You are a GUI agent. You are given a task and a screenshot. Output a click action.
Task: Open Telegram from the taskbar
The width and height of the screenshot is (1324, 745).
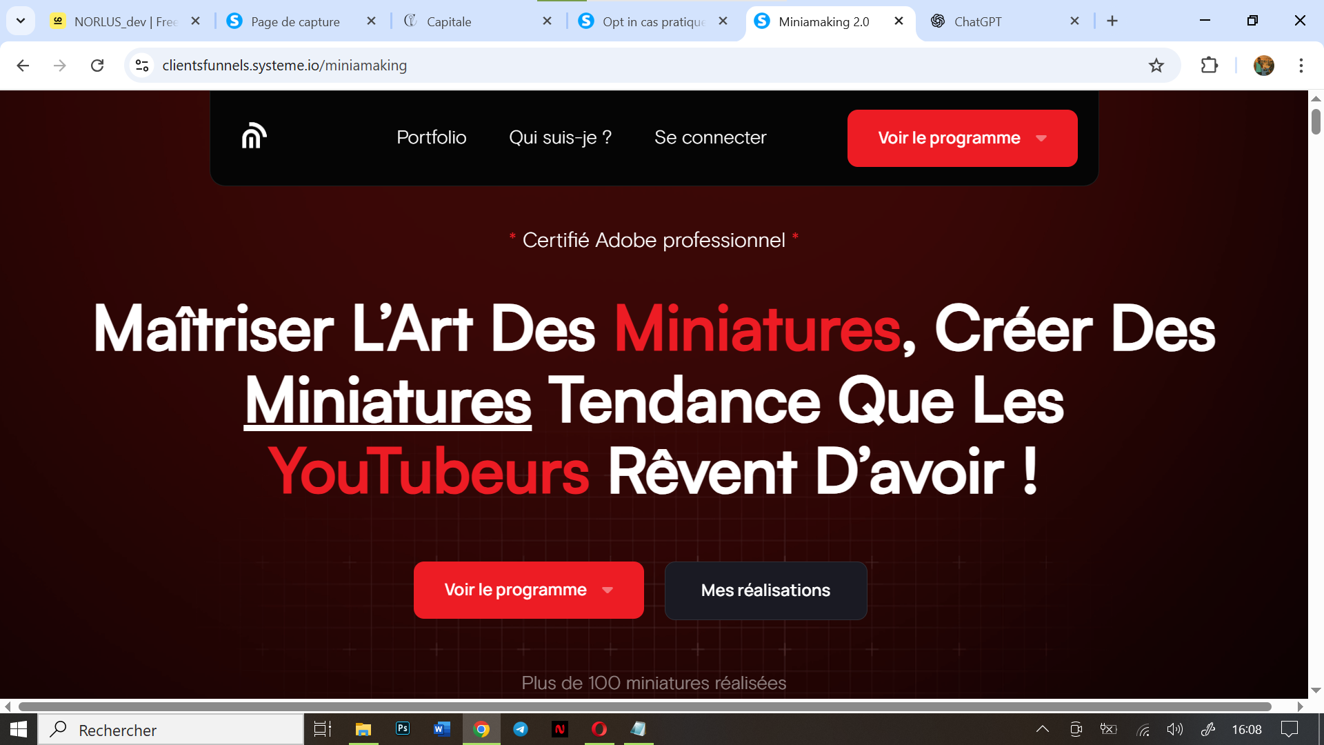pyautogui.click(x=521, y=728)
